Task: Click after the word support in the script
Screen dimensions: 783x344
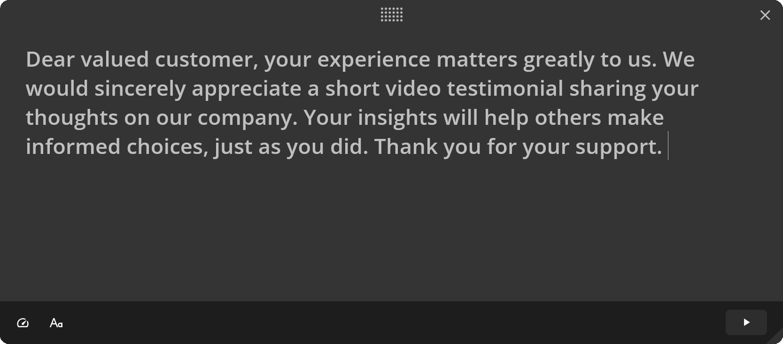Action: pyautogui.click(x=666, y=146)
